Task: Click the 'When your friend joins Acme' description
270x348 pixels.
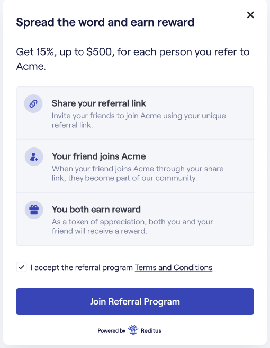Action: point(138,173)
